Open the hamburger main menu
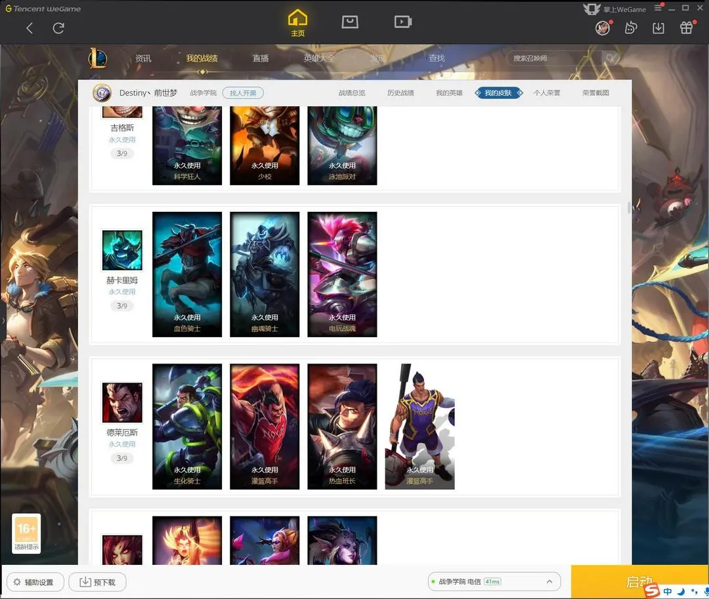The height and width of the screenshot is (599, 709). 658,8
